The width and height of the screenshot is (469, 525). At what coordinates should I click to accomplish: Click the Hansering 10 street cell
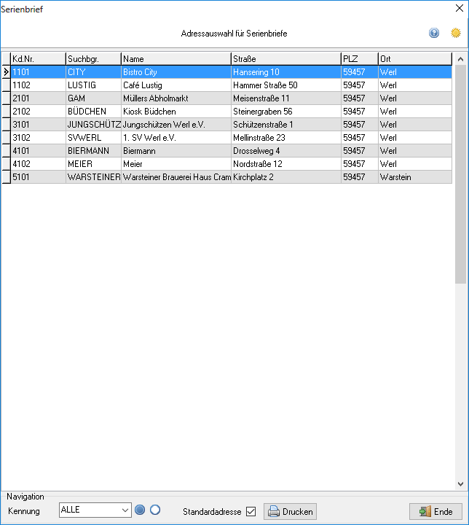tap(286, 72)
